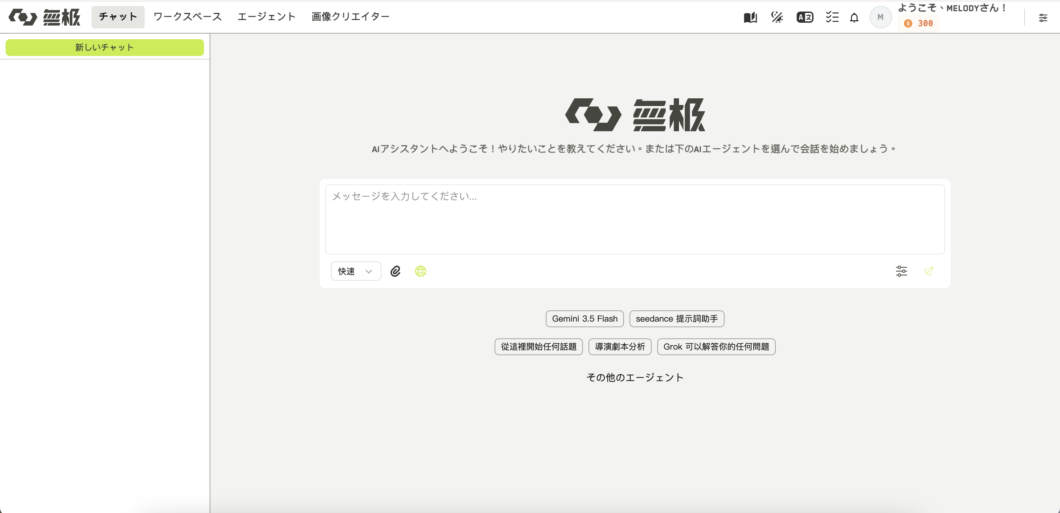
Task: Open その他のエージェント link
Action: pyautogui.click(x=635, y=377)
